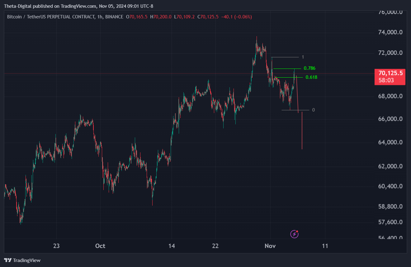This screenshot has height=267, width=411.
Task: Click the 60,400.0 price axis label
Action: (390, 186)
